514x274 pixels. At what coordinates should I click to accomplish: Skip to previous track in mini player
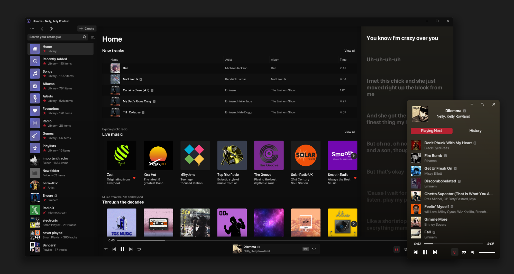pos(416,252)
